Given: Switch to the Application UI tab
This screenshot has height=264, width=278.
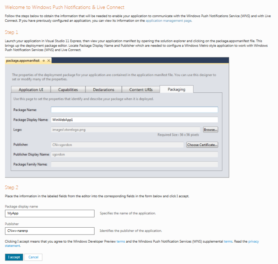Looking at the screenshot, I should 31,89.
